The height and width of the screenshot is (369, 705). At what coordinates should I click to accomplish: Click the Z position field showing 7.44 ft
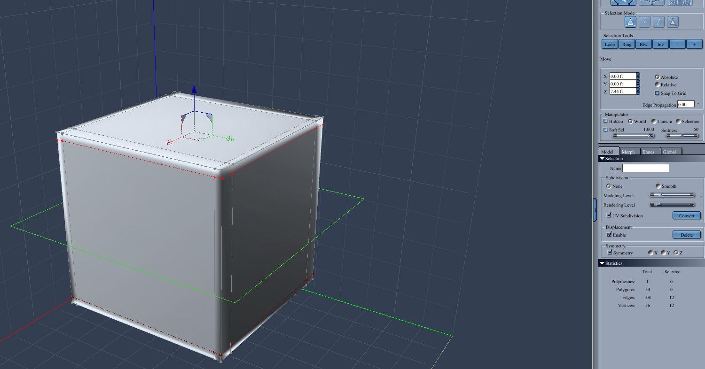623,91
